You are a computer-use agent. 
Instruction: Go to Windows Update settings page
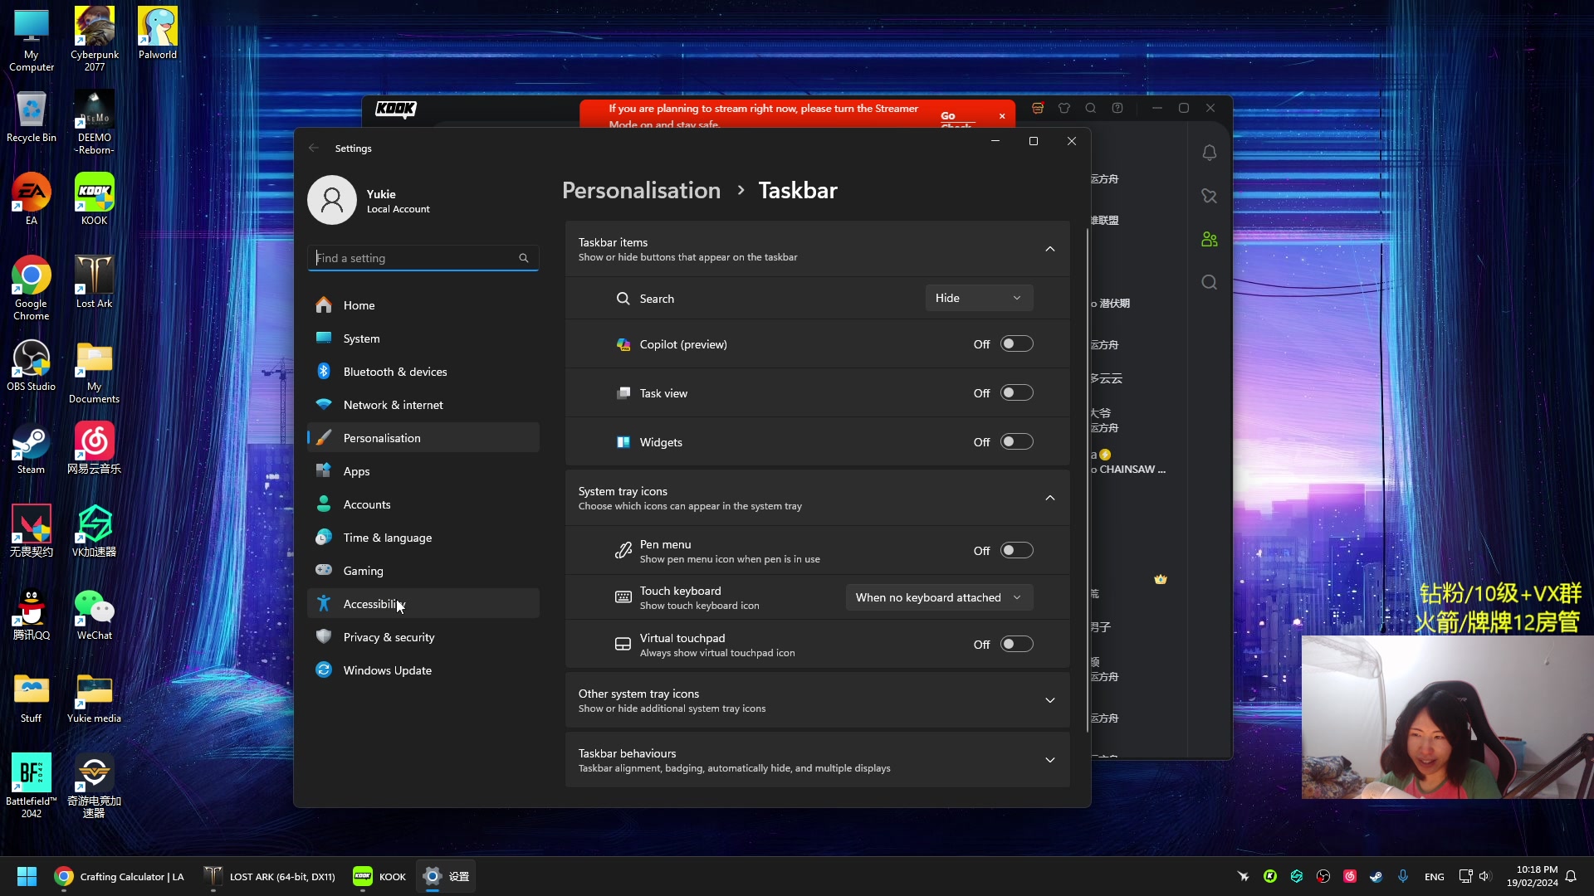pos(387,670)
